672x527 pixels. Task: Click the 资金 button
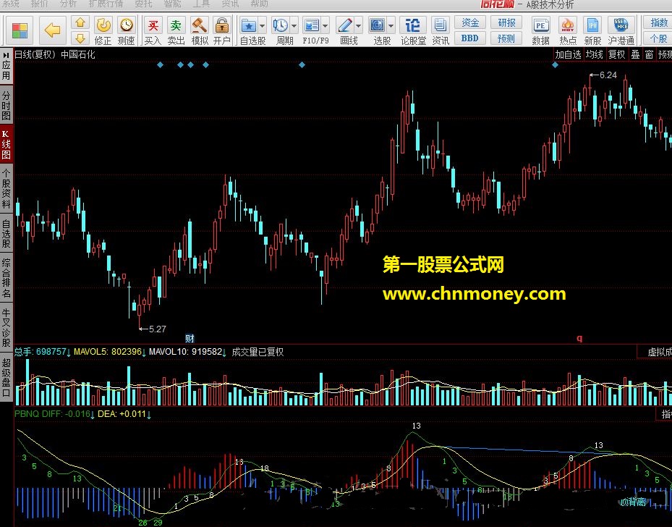point(470,22)
